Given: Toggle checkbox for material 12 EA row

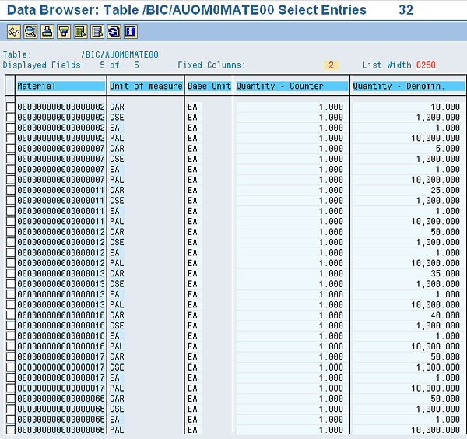Looking at the screenshot, I should point(10,253).
